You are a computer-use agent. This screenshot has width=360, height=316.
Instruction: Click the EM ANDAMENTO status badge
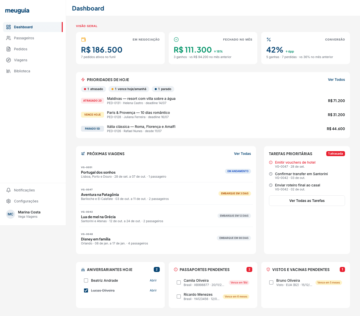[238, 171]
